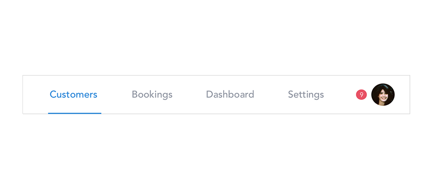Choose the gray Bookings label

pos(152,95)
